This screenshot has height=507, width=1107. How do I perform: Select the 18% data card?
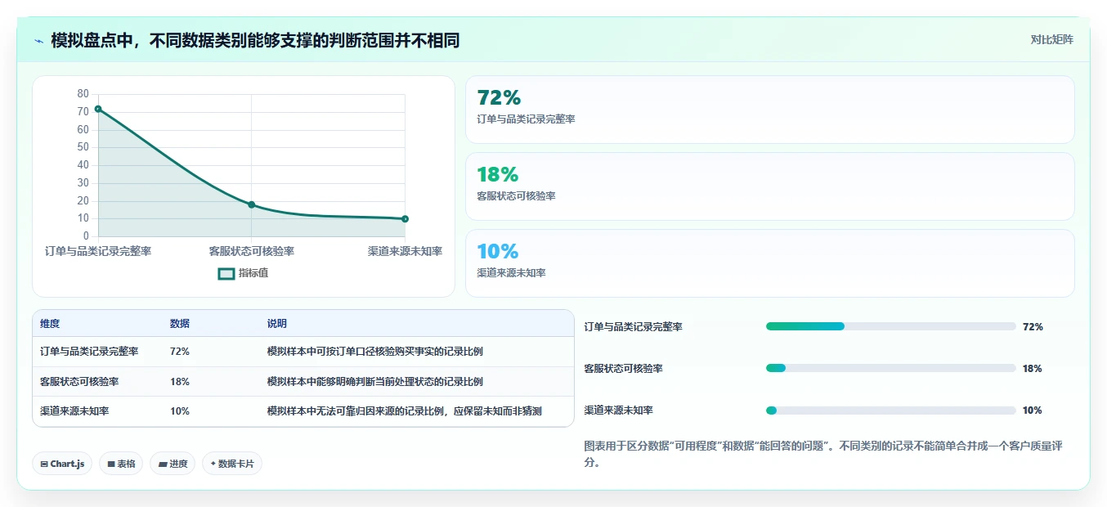769,186
